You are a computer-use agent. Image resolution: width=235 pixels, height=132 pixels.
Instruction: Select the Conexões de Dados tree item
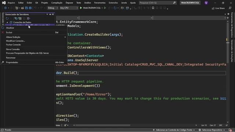[22, 22]
